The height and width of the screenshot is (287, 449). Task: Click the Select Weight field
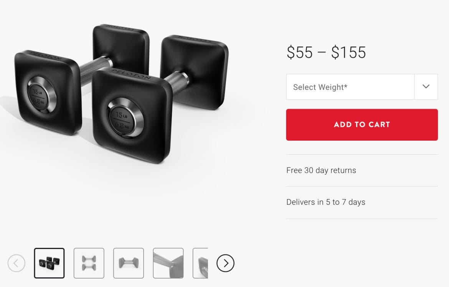362,86
